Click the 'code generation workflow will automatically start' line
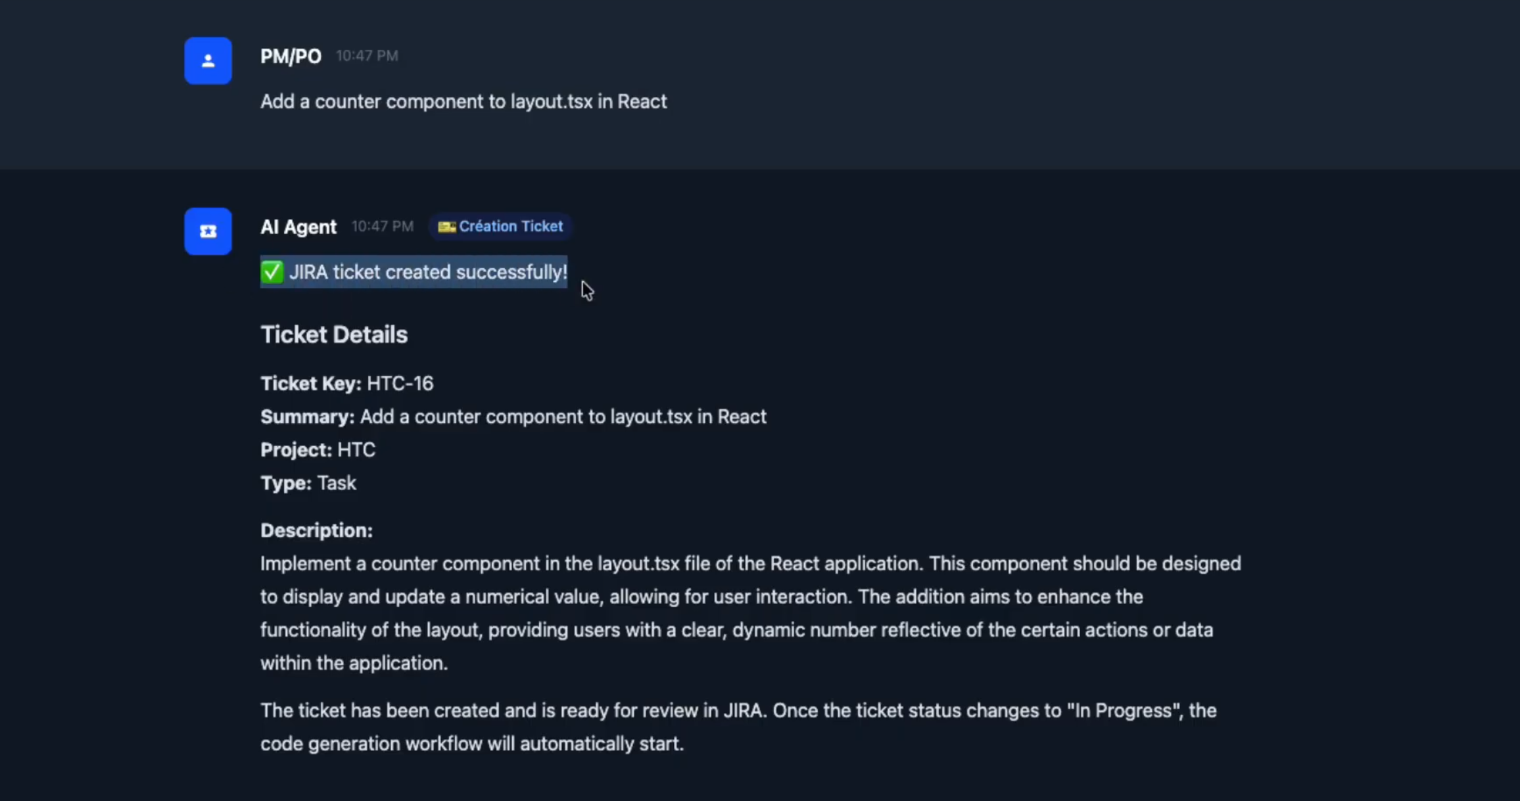The image size is (1520, 801). point(472,744)
